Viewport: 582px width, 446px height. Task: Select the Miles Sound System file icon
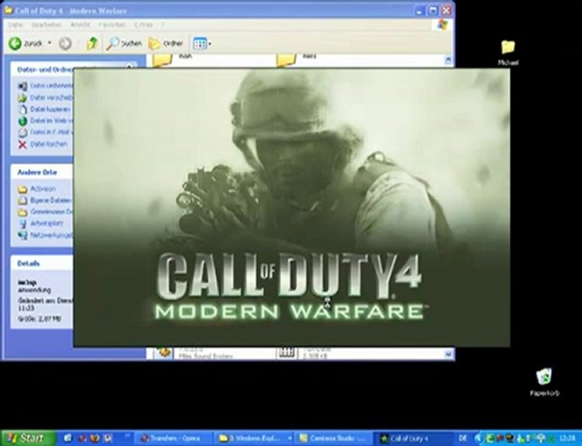163,352
